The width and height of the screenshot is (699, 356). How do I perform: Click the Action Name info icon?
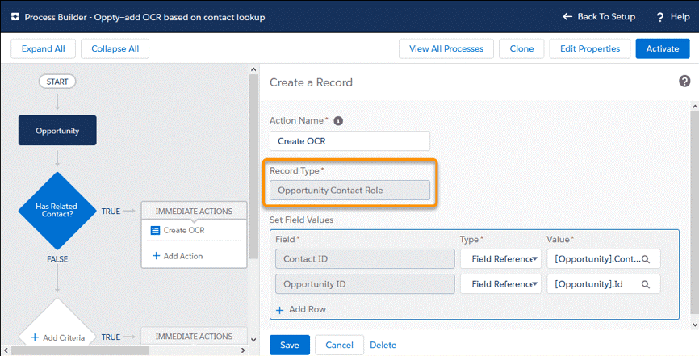pyautogui.click(x=338, y=121)
